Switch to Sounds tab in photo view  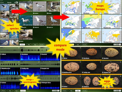(x=42, y=44)
